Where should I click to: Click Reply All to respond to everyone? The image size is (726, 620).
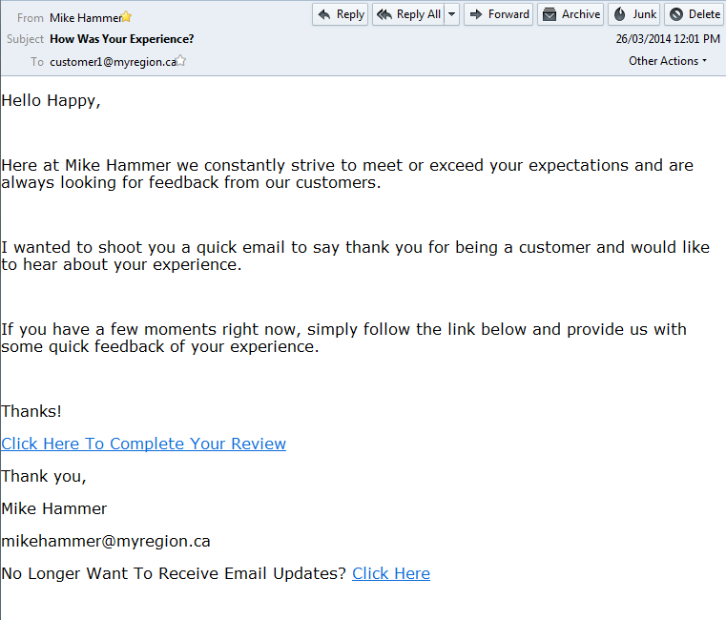point(407,14)
